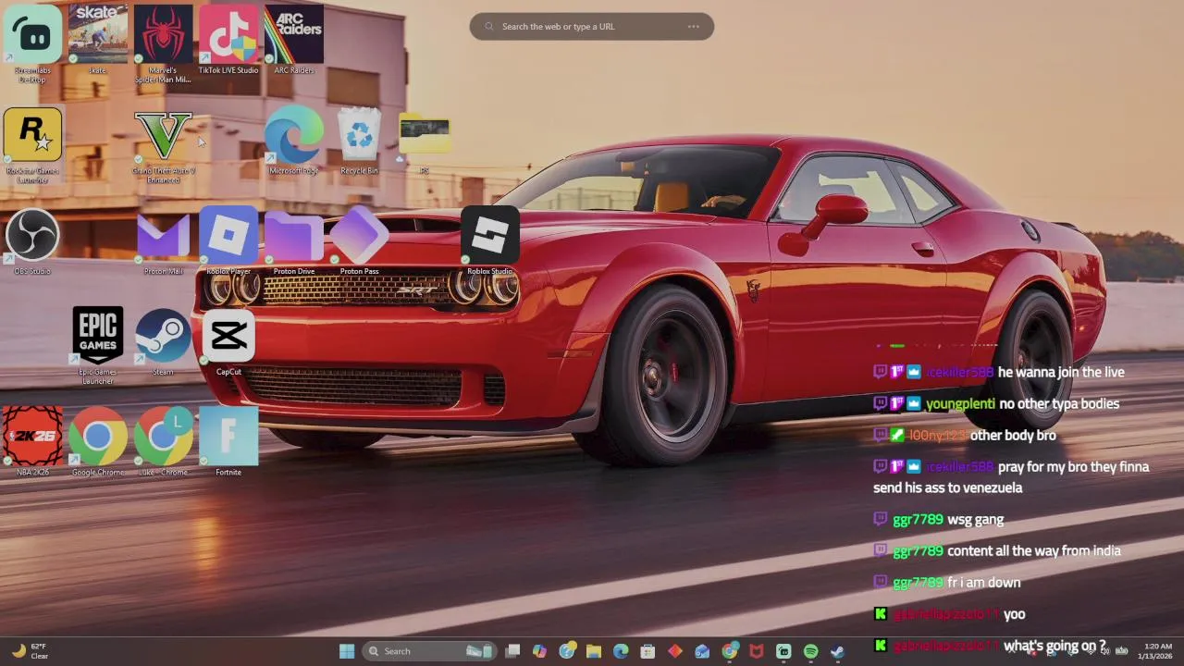Switch to Streamlabs on the taskbar

783,651
